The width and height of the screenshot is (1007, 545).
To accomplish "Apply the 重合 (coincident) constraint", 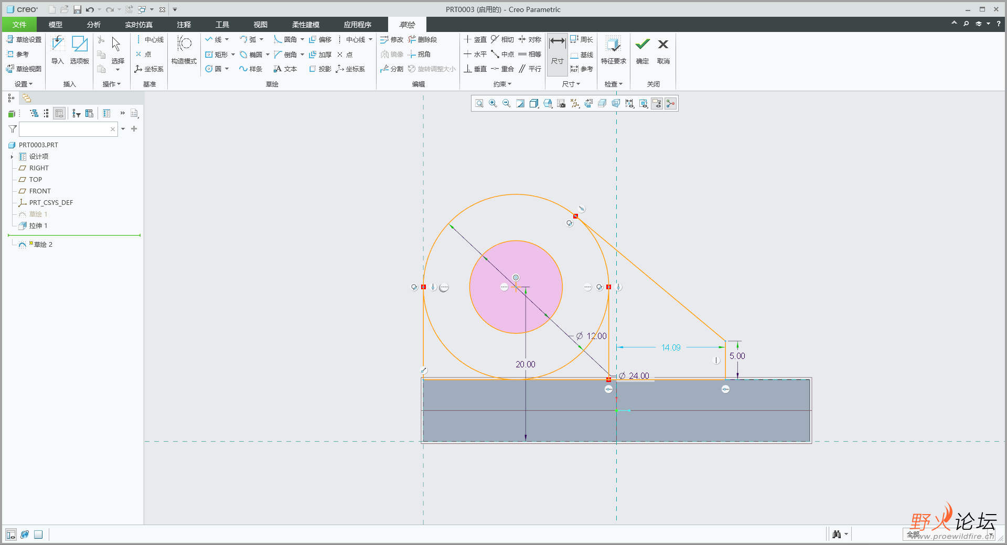I will tap(502, 69).
